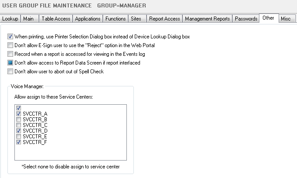Select the Applications tab
The width and height of the screenshot is (297, 178).
(x=88, y=19)
